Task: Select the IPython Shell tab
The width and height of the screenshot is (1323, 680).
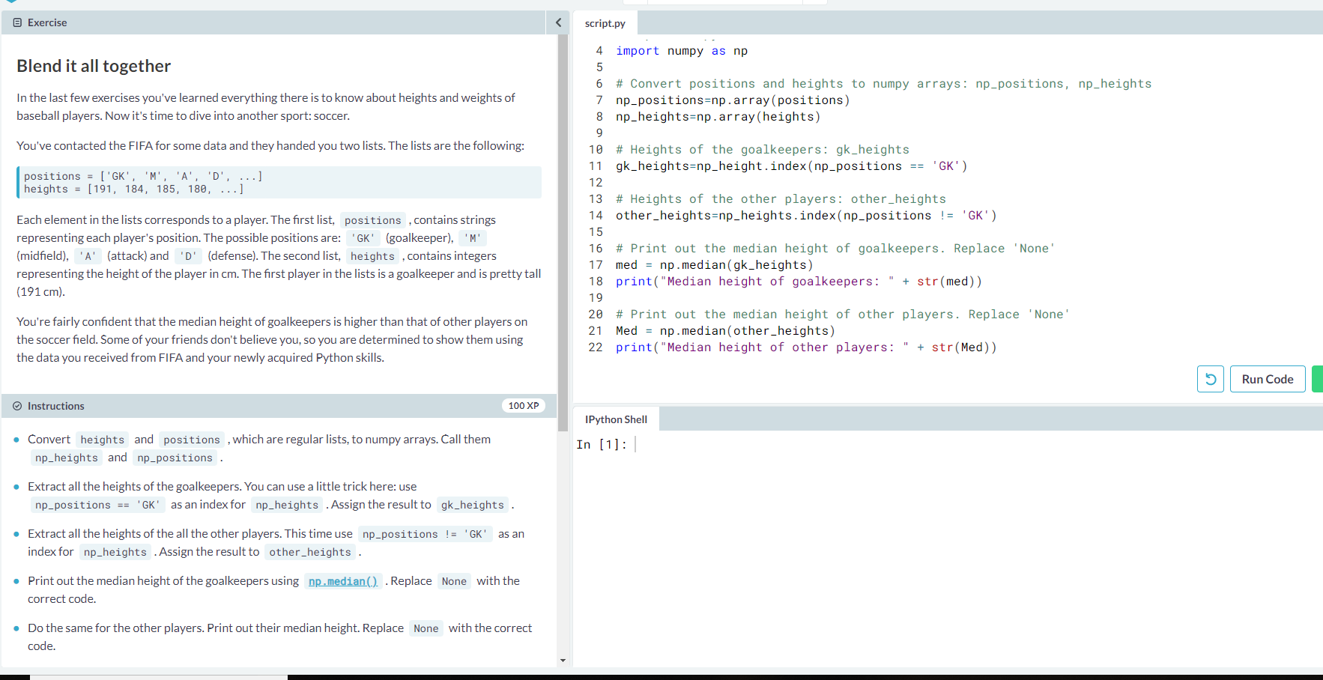Action: coord(615,419)
